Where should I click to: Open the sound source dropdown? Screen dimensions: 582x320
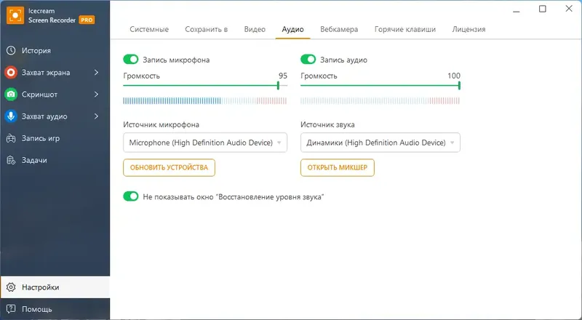click(380, 143)
